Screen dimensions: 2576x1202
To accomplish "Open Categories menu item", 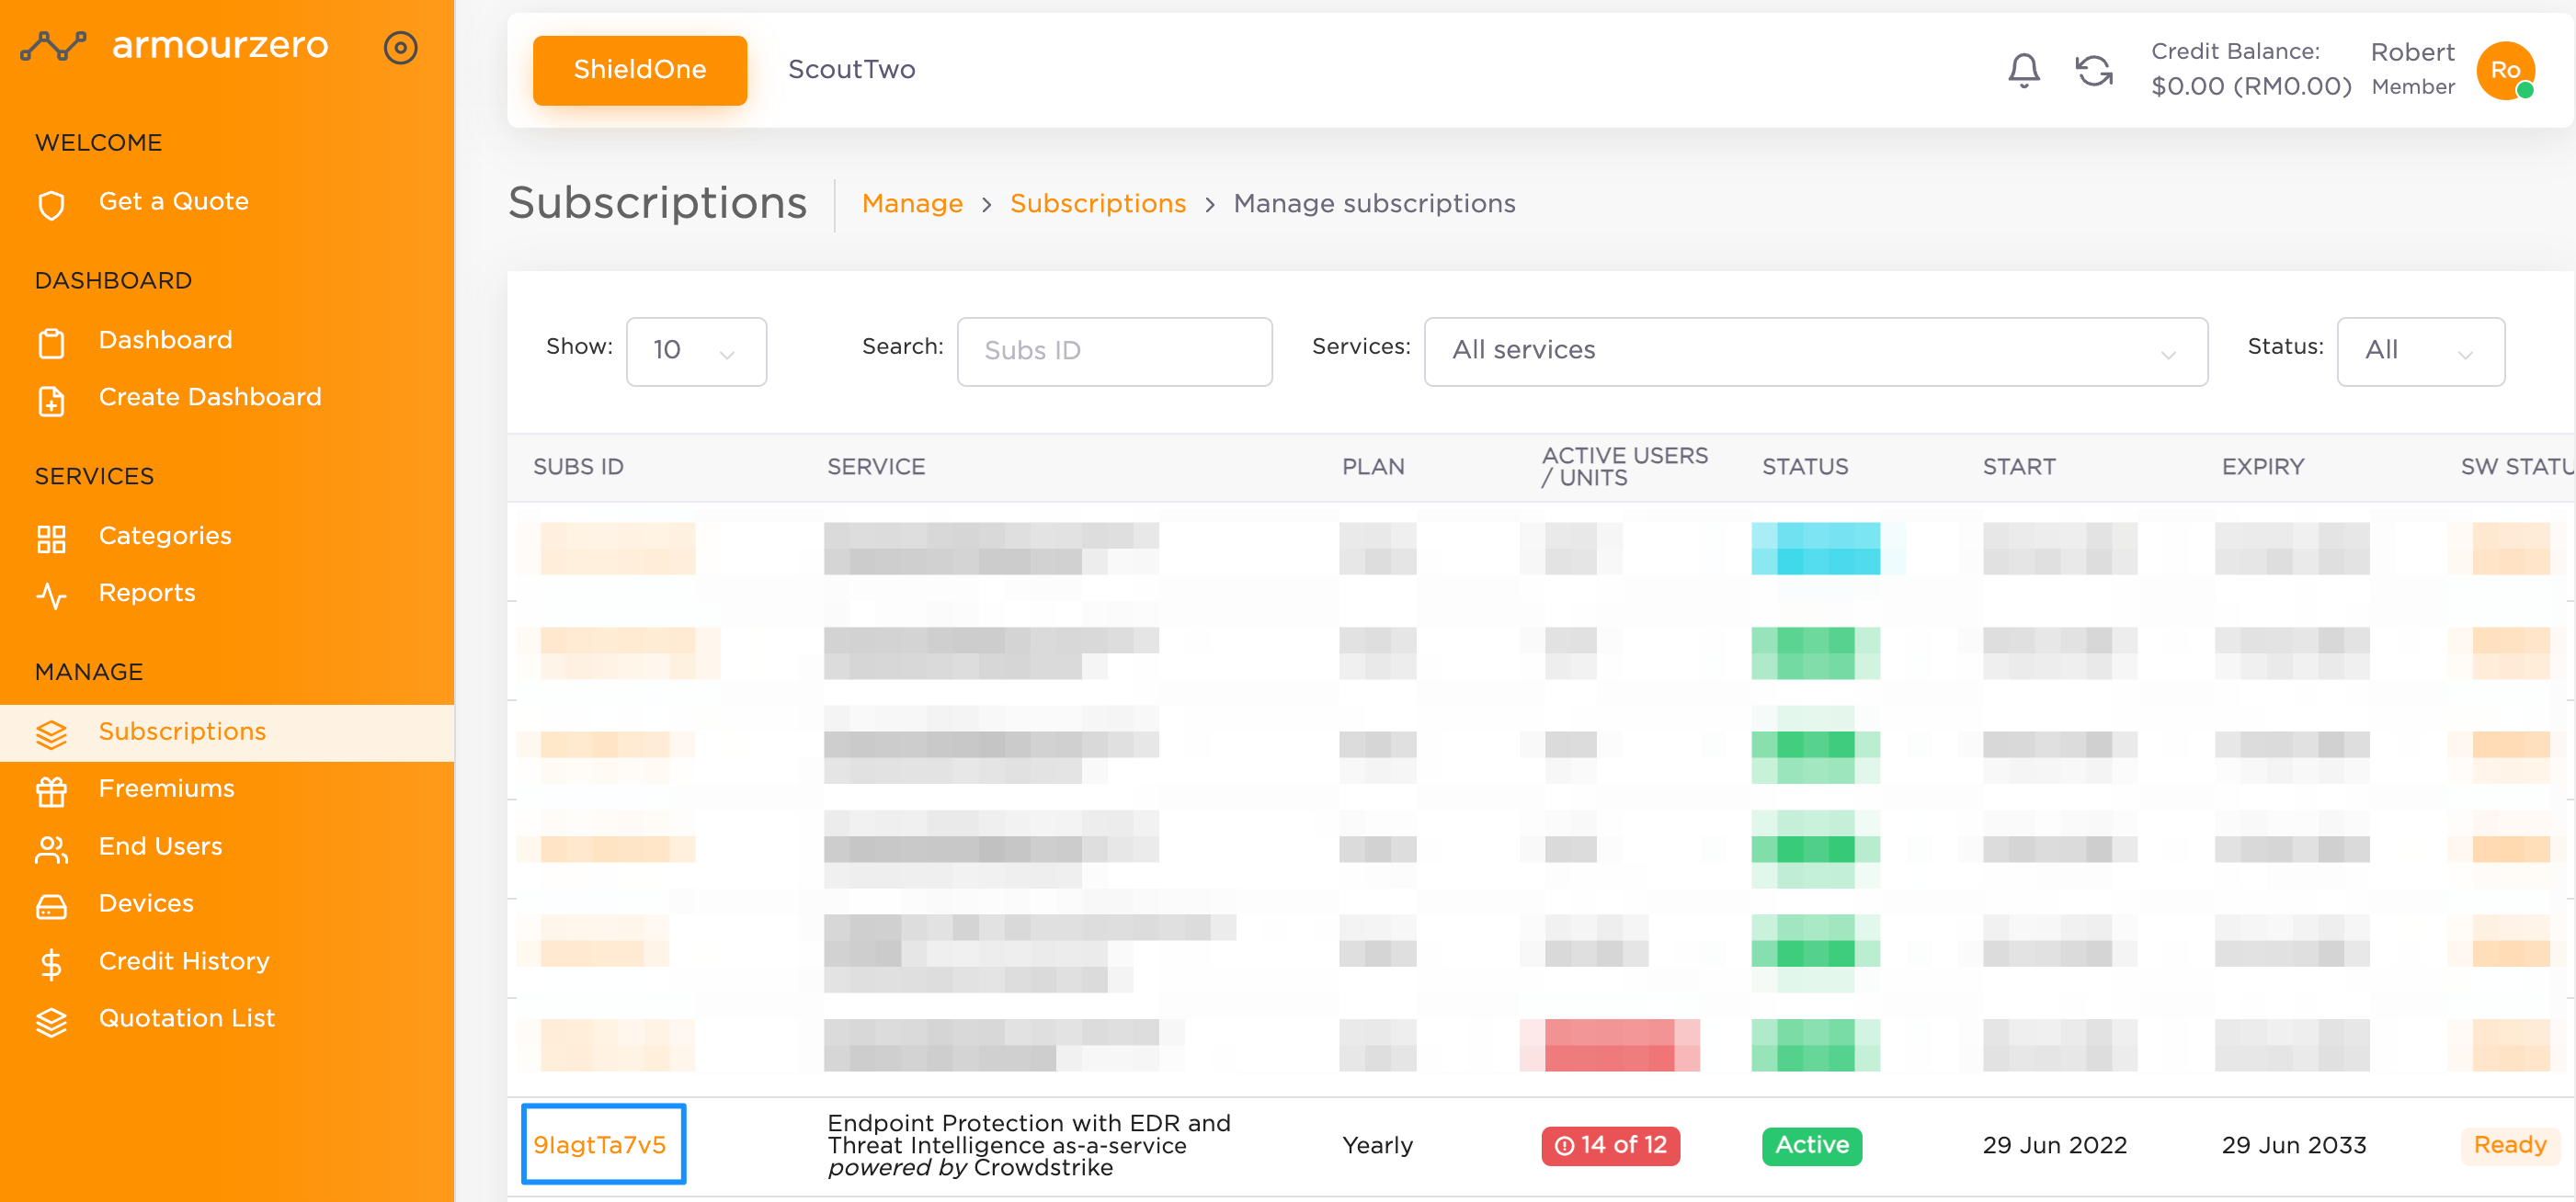I will click(165, 536).
